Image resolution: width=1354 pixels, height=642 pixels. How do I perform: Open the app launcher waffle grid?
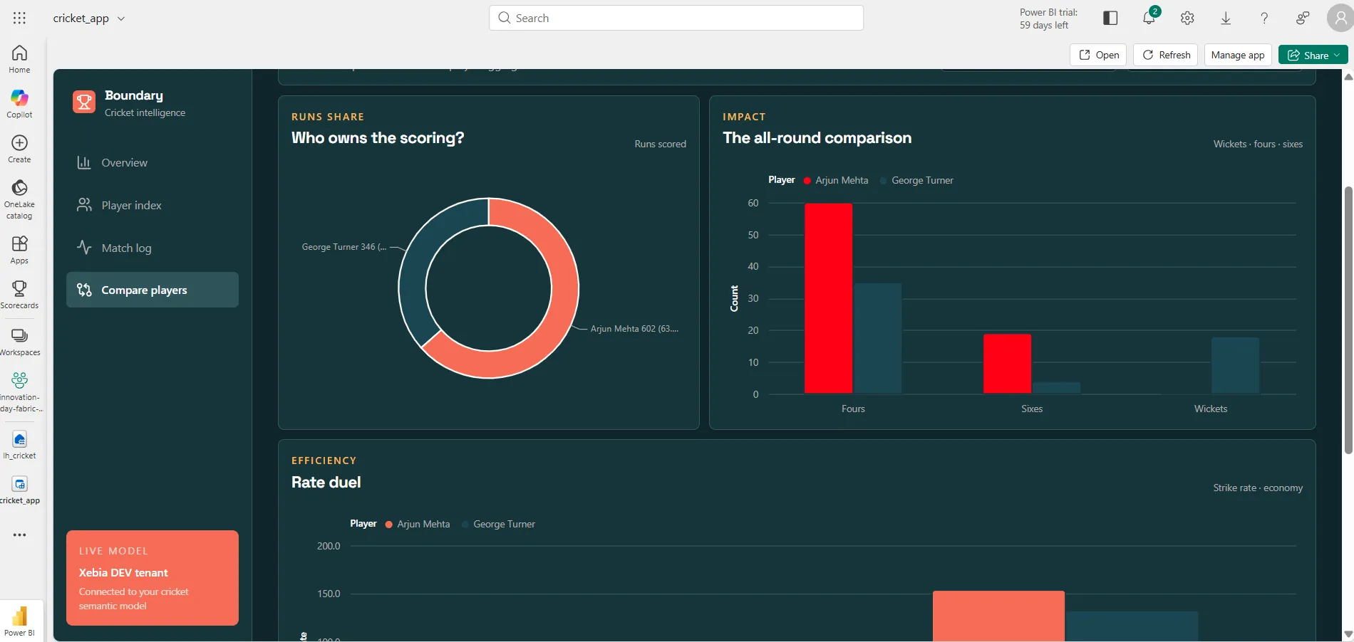point(19,19)
